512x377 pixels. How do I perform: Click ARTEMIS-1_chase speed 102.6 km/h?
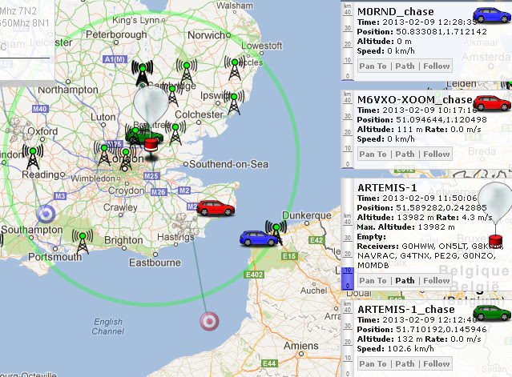(x=396, y=349)
